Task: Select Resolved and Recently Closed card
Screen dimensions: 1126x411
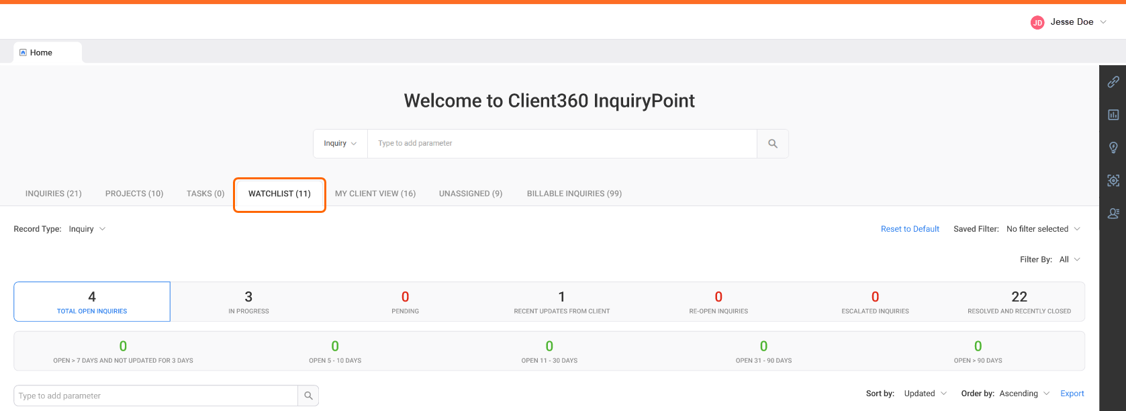Action: pyautogui.click(x=1019, y=302)
